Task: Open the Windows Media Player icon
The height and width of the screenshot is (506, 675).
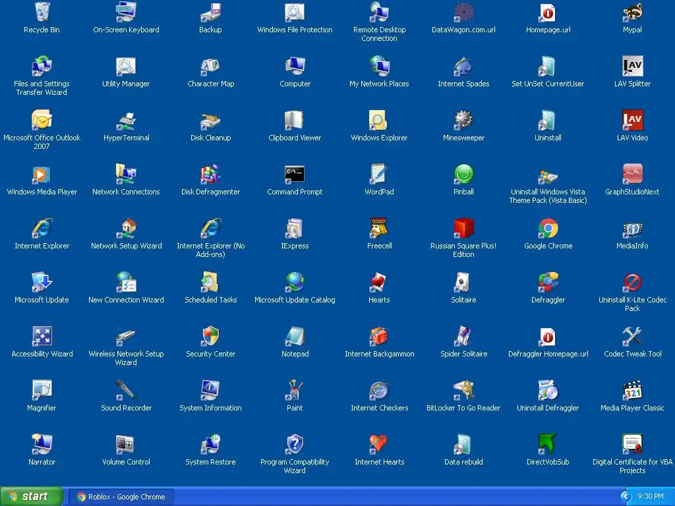Action: pyautogui.click(x=42, y=174)
